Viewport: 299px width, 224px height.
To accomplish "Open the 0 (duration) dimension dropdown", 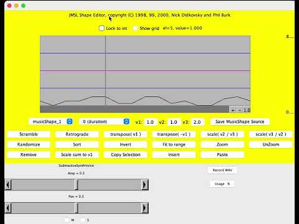I will [105, 121].
